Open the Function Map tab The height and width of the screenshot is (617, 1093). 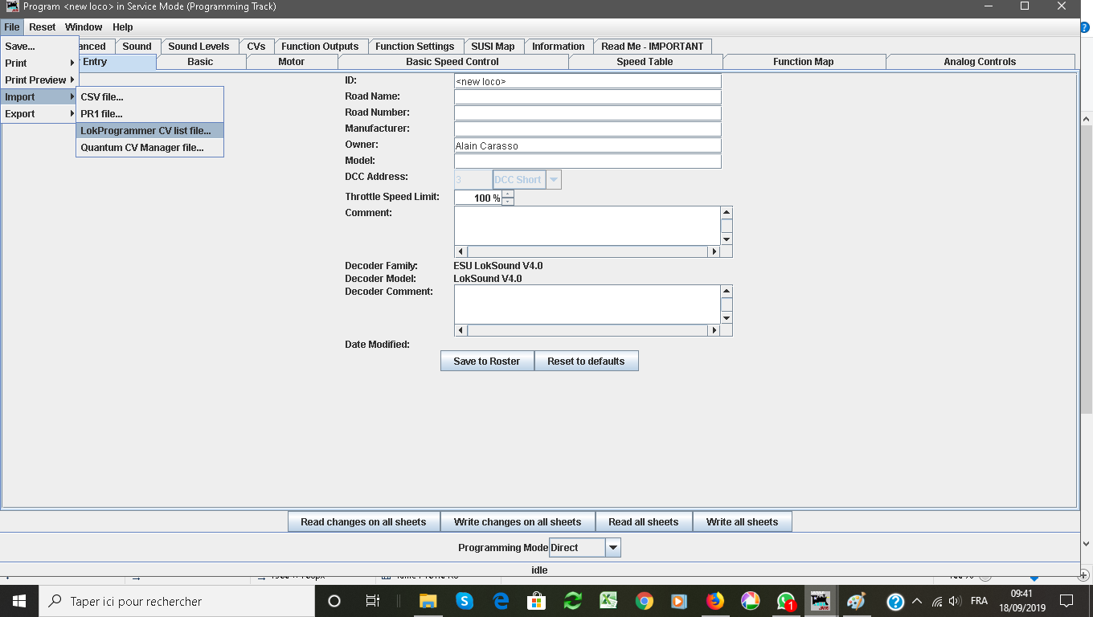(803, 61)
